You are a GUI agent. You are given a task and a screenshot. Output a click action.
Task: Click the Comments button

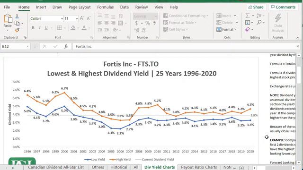pos(283,7)
